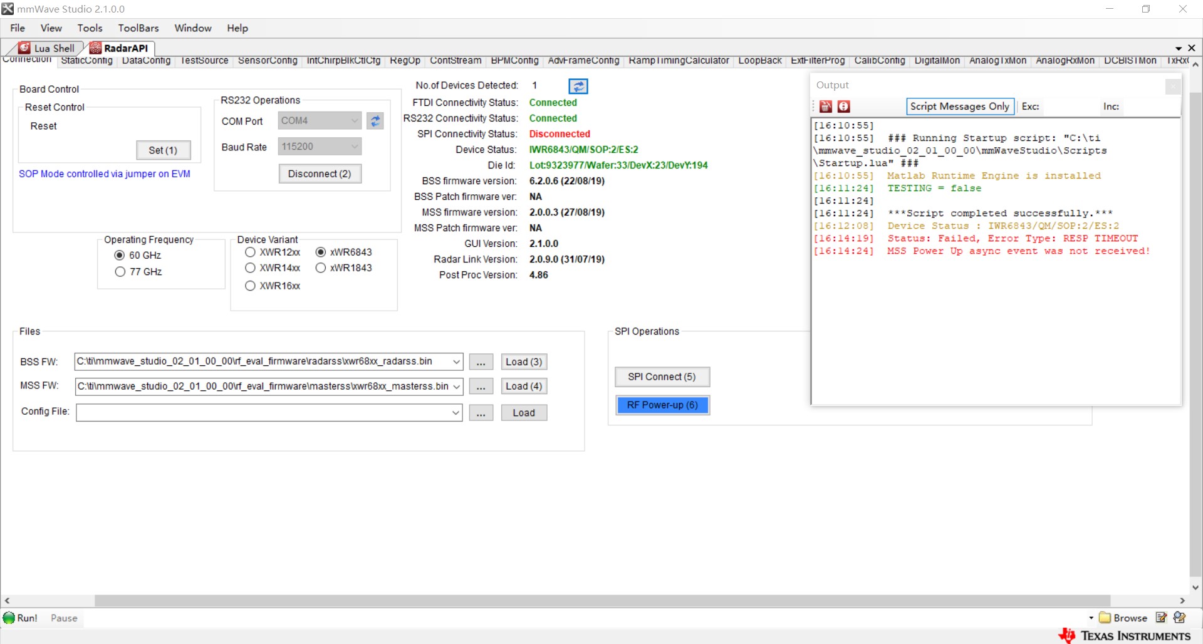Click the script search-and-edit icon
The height and width of the screenshot is (644, 1203).
coord(1179,618)
